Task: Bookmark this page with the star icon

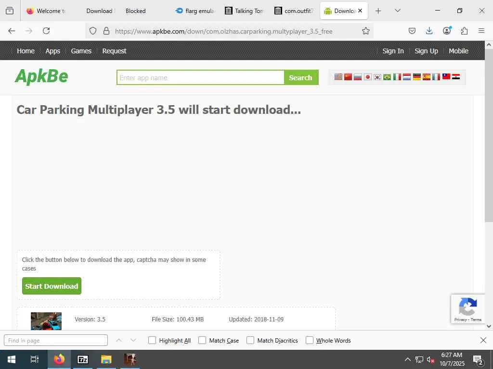Action: click(366, 31)
